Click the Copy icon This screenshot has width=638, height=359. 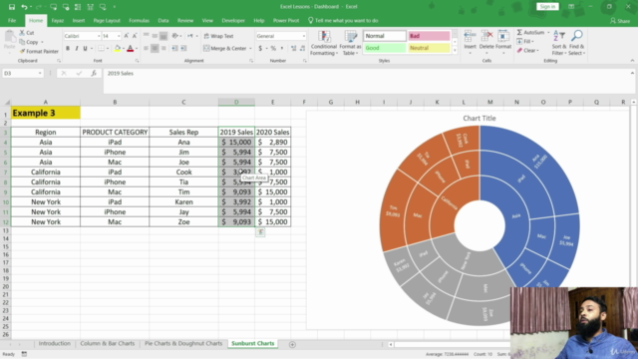pos(22,42)
